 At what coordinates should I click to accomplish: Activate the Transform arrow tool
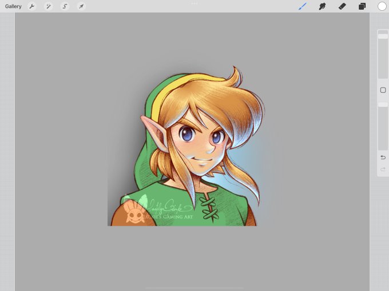81,6
